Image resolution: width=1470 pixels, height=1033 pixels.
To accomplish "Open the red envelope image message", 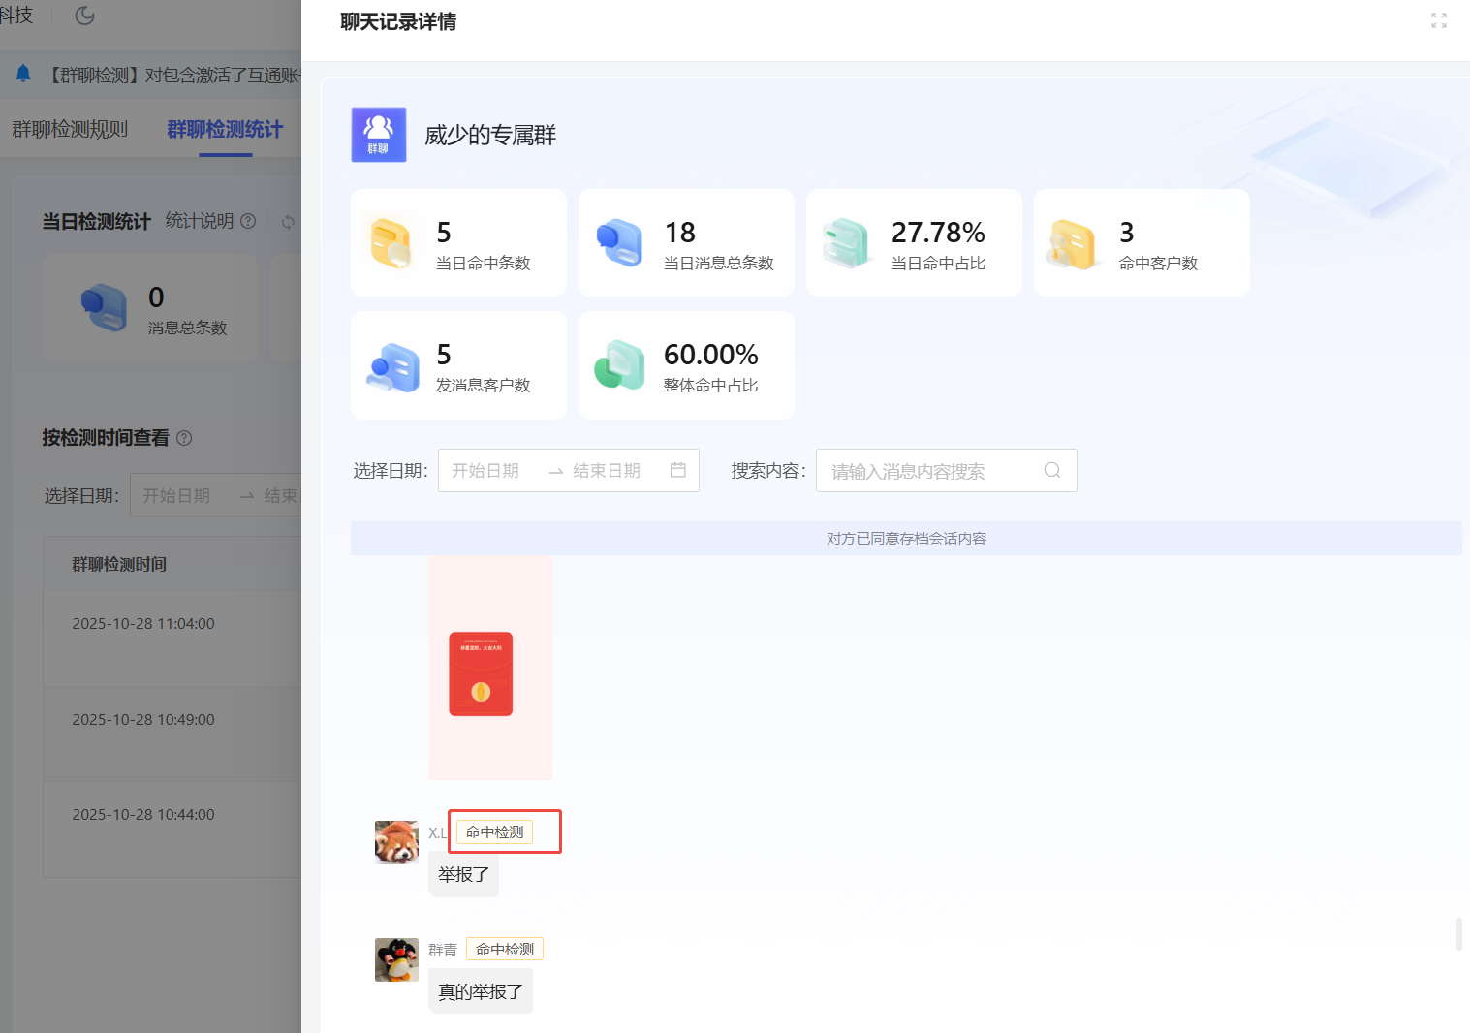I will pyautogui.click(x=481, y=674).
